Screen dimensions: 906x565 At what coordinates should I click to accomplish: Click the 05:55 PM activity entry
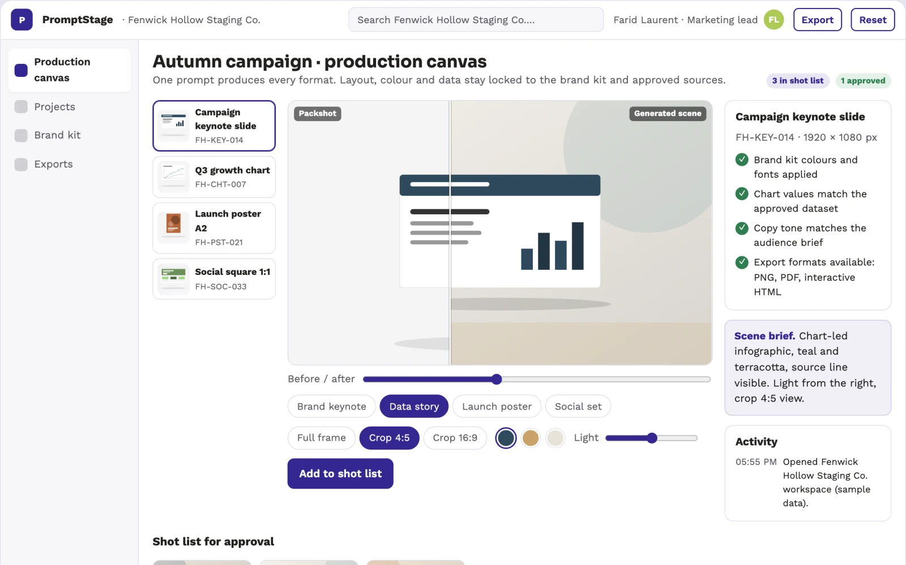point(807,482)
